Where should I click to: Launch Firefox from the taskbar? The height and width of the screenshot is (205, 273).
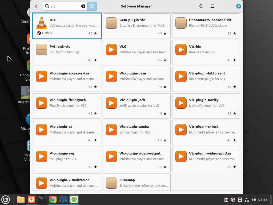(x=31, y=199)
